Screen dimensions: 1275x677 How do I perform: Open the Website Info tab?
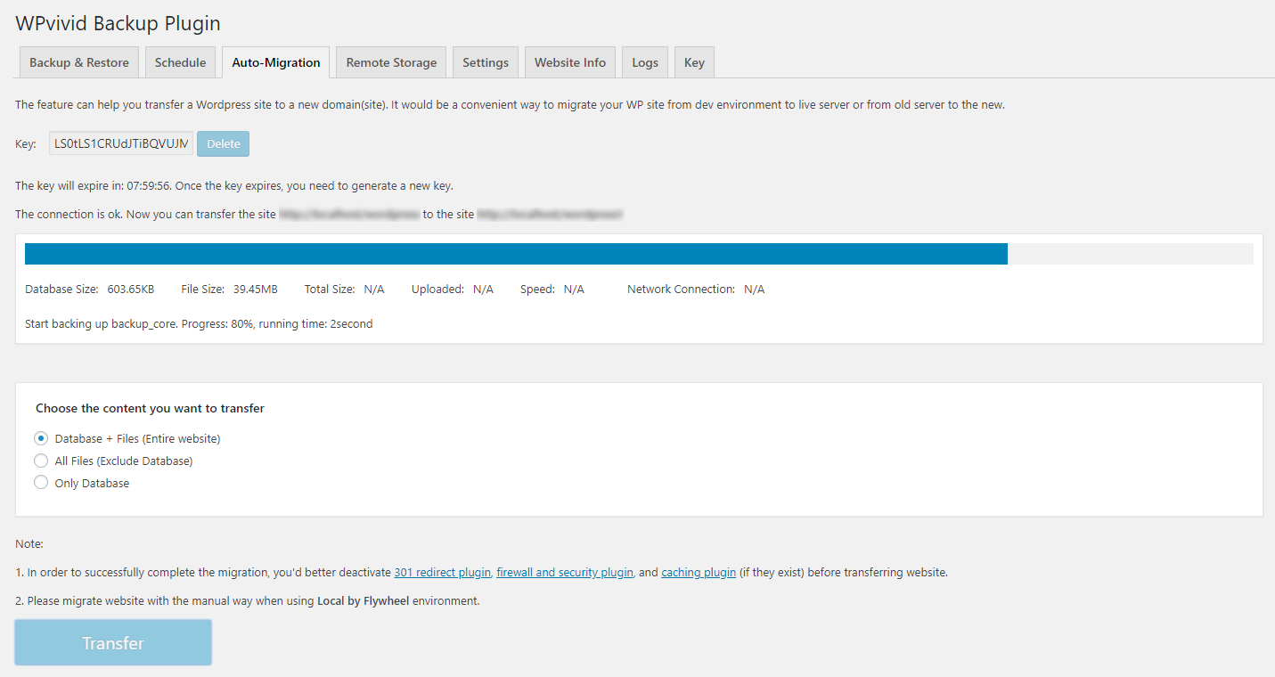(x=569, y=61)
